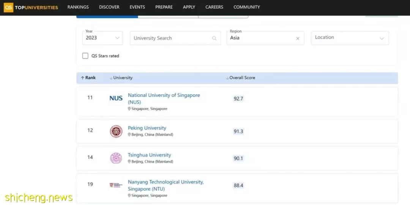Open the EVENTS menu
This screenshot has height=205, width=410.
pos(137,7)
